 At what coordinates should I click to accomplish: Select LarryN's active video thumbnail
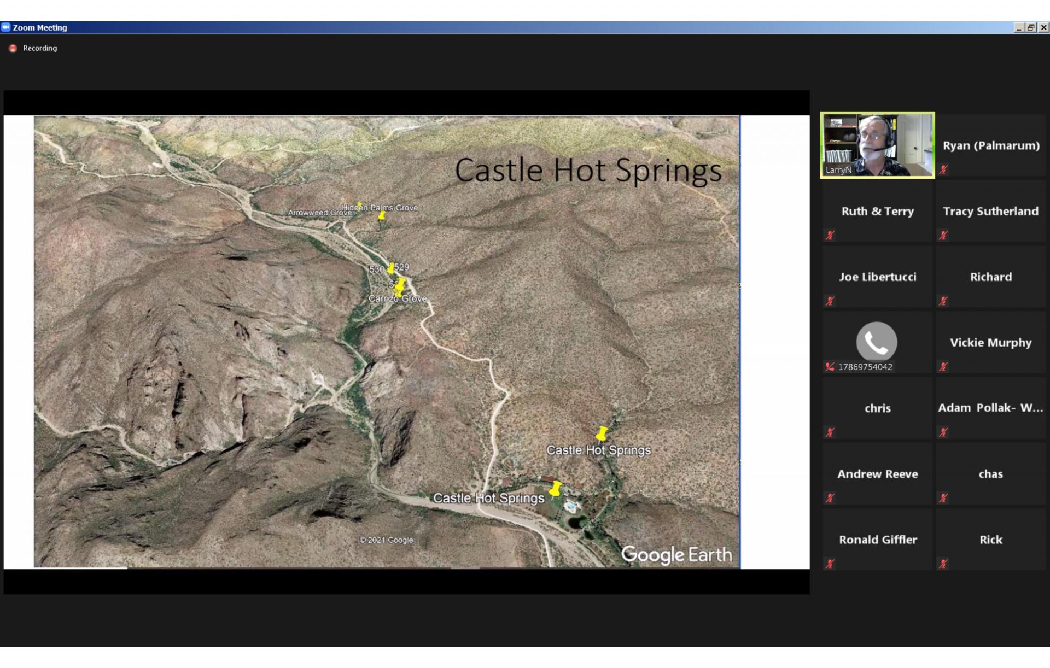click(877, 145)
